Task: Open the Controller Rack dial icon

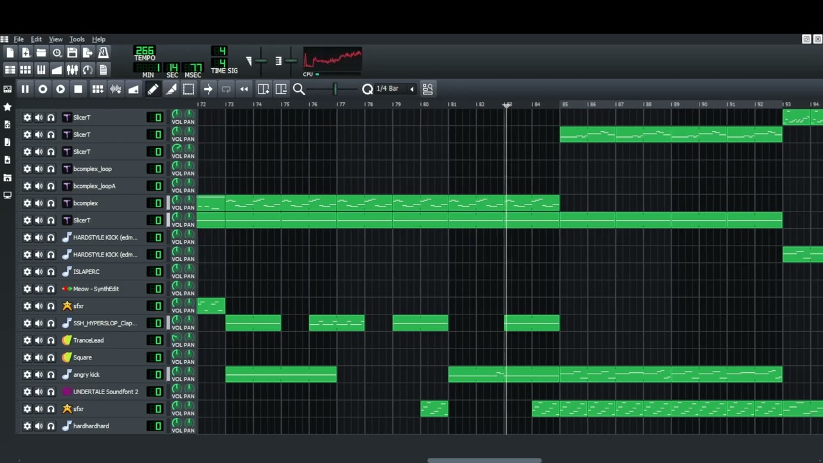Action: click(x=87, y=69)
